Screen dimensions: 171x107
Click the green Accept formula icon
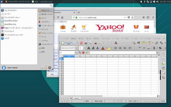click(87, 53)
